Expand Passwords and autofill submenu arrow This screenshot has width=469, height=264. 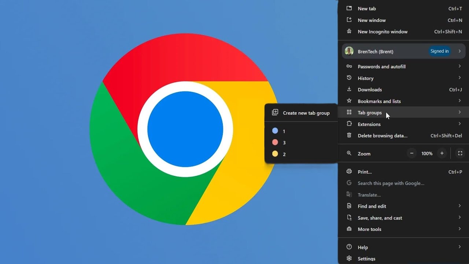[459, 66]
